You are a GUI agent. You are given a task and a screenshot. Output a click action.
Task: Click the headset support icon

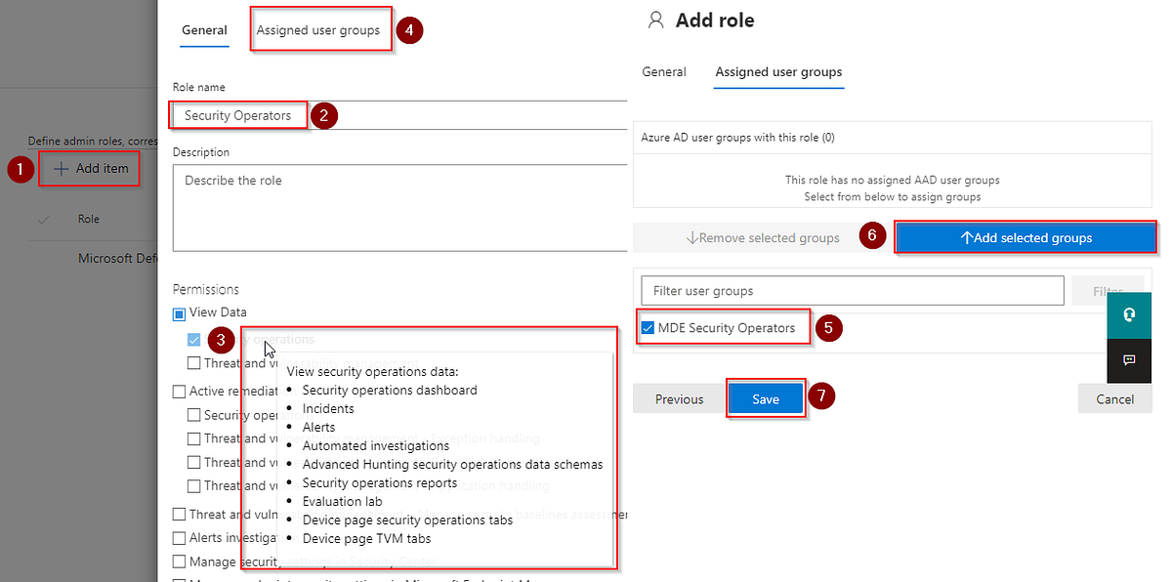coord(1129,314)
